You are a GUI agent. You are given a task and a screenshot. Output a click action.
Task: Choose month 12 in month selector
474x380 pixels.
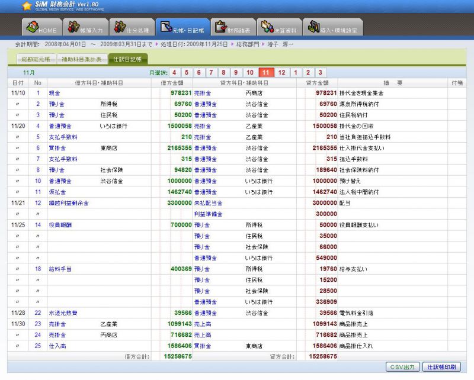[282, 72]
